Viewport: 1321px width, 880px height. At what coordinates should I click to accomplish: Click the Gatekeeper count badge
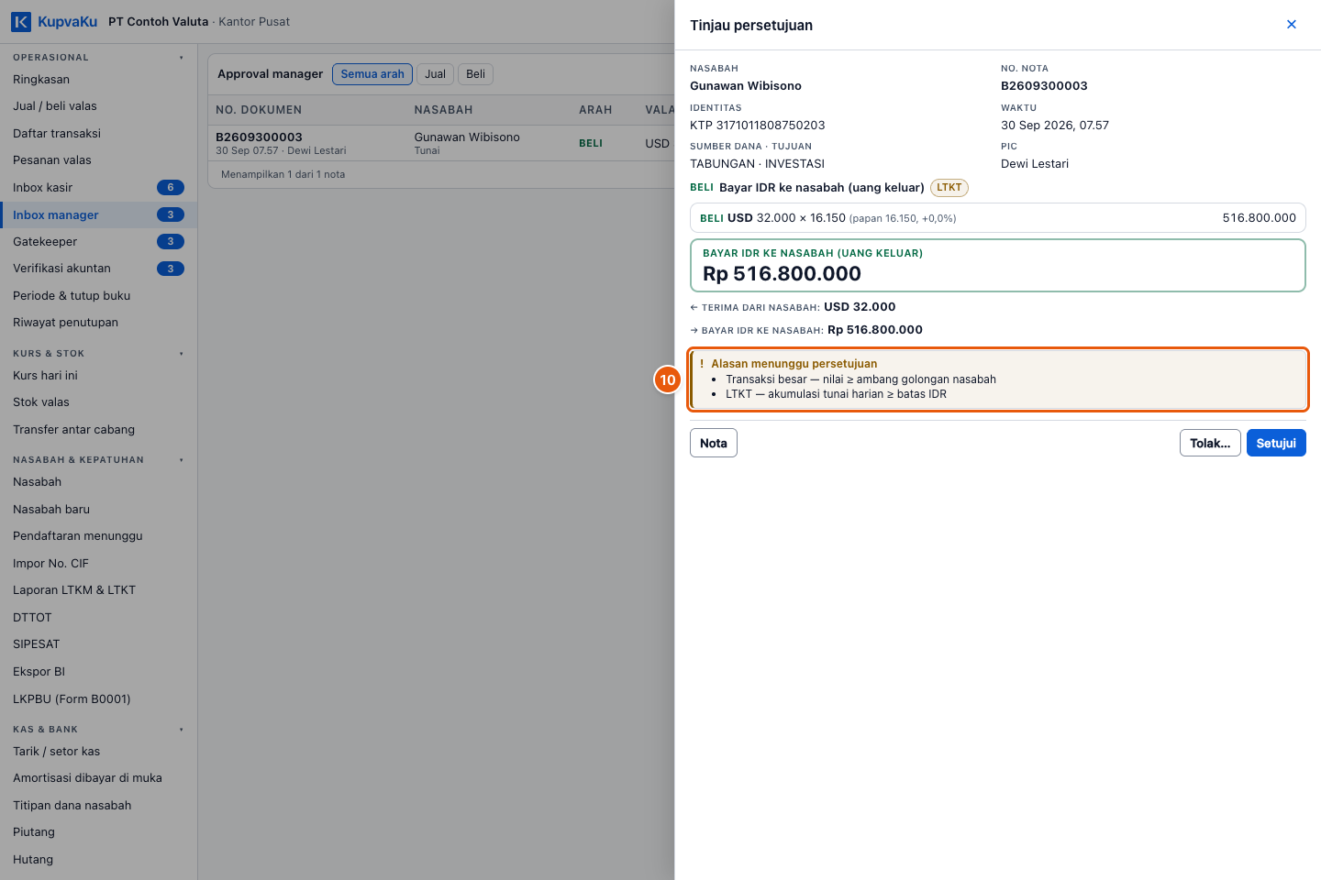click(x=171, y=242)
